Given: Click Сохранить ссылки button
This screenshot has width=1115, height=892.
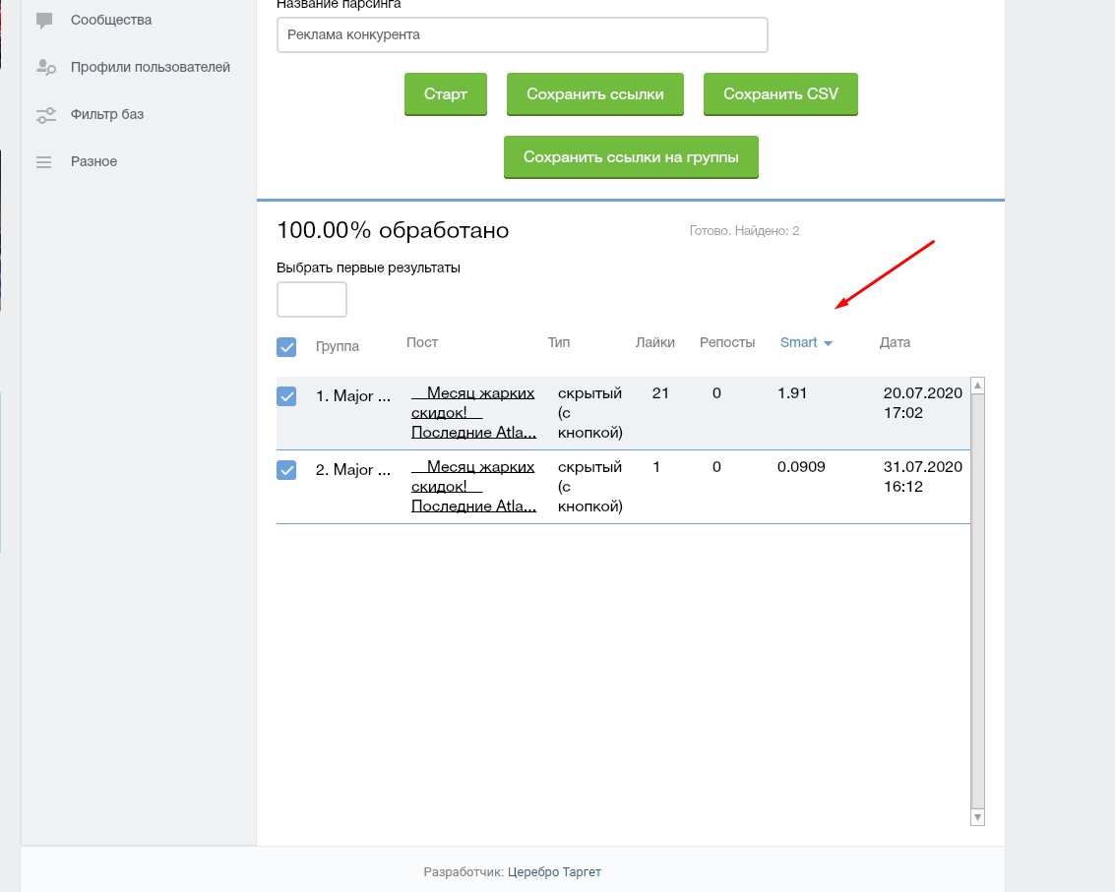Looking at the screenshot, I should [x=594, y=94].
